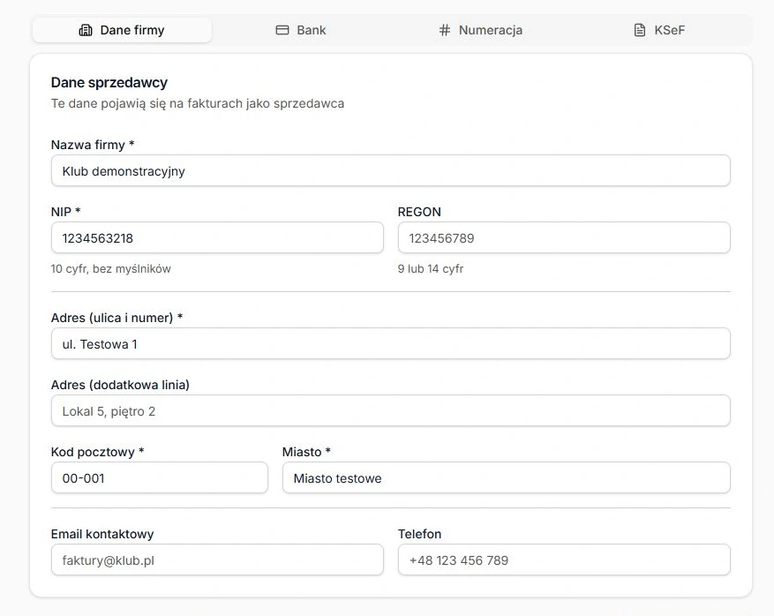Screen dimensions: 774x616
Task: Click the 'Miasto *' label
Action: [x=306, y=452]
